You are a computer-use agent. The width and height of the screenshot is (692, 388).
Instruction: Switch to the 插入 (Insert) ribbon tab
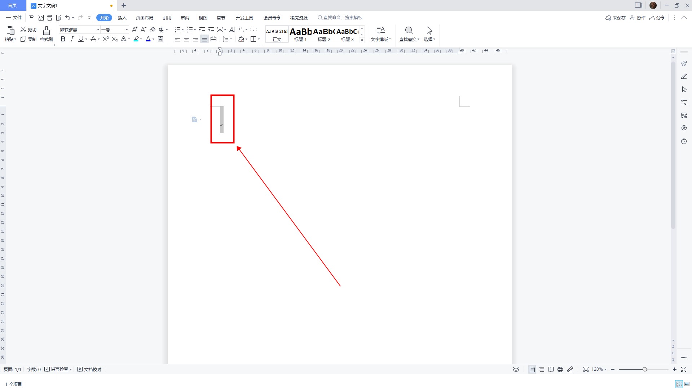click(122, 18)
